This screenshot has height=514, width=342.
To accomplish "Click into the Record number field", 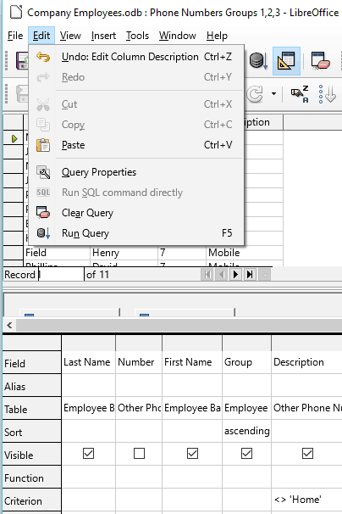I will point(61,274).
